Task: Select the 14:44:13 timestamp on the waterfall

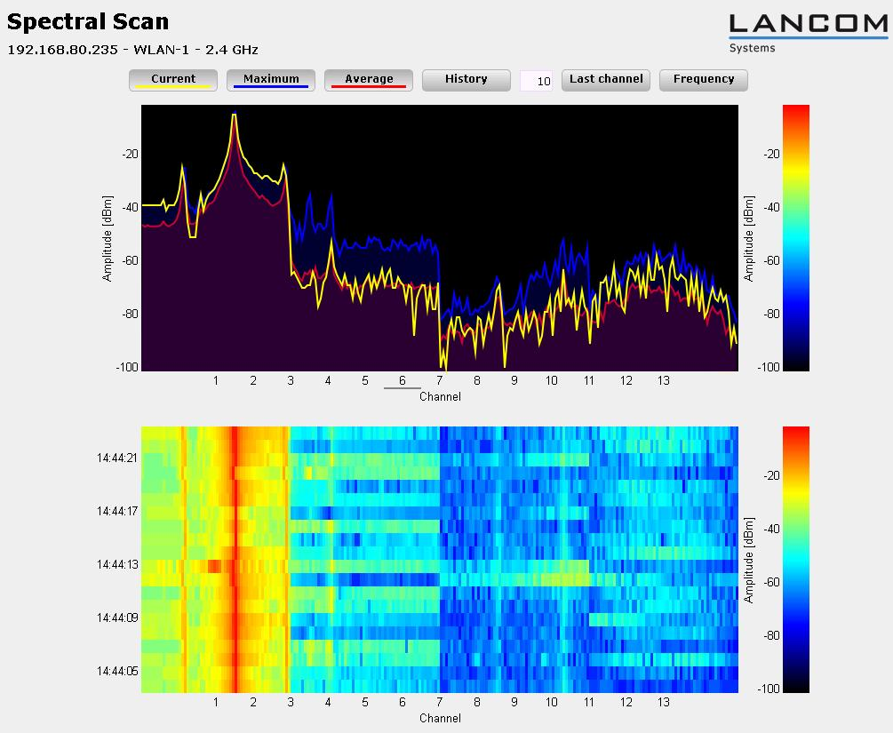Action: click(x=117, y=564)
